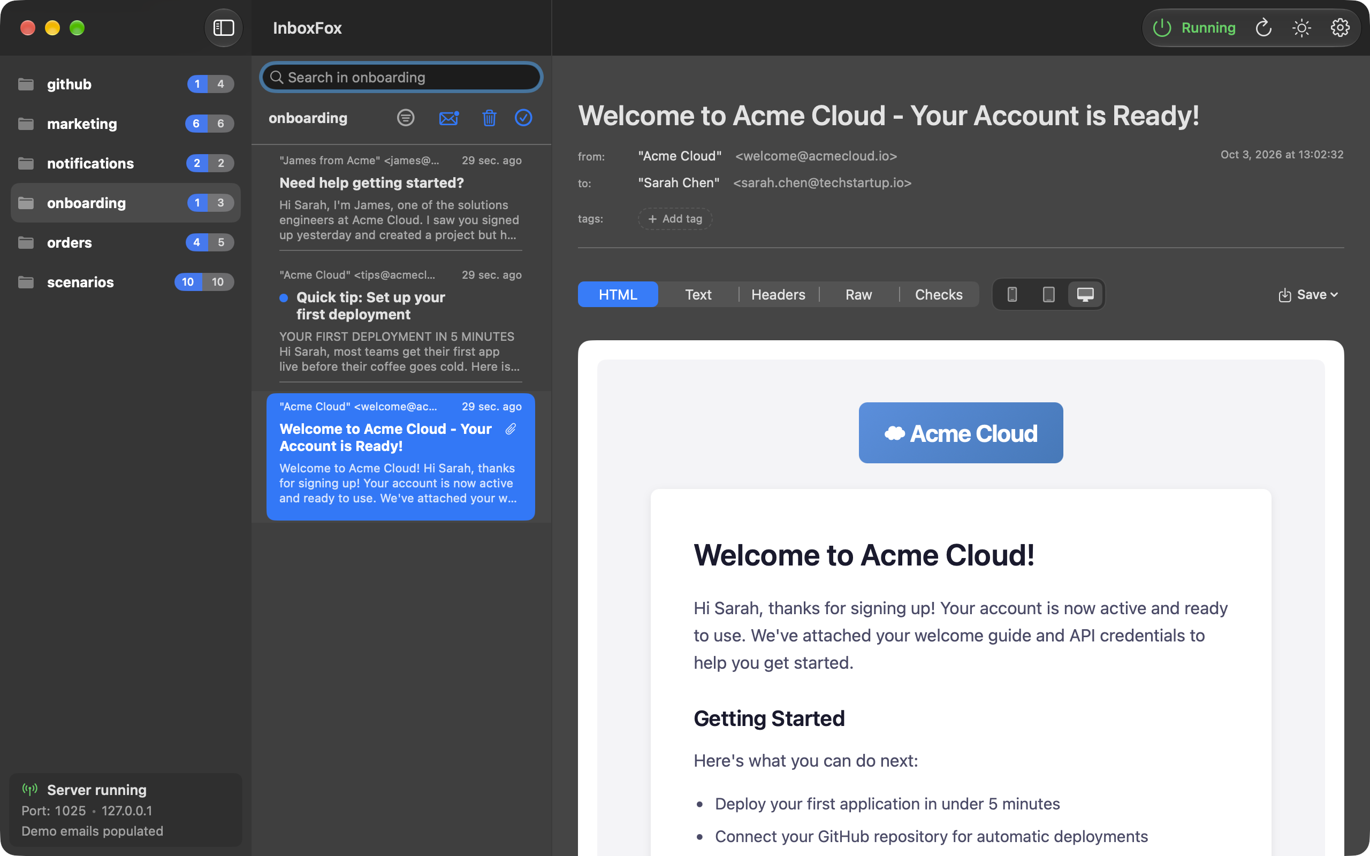Click 'Server running' status label
This screenshot has width=1370, height=856.
[97, 790]
